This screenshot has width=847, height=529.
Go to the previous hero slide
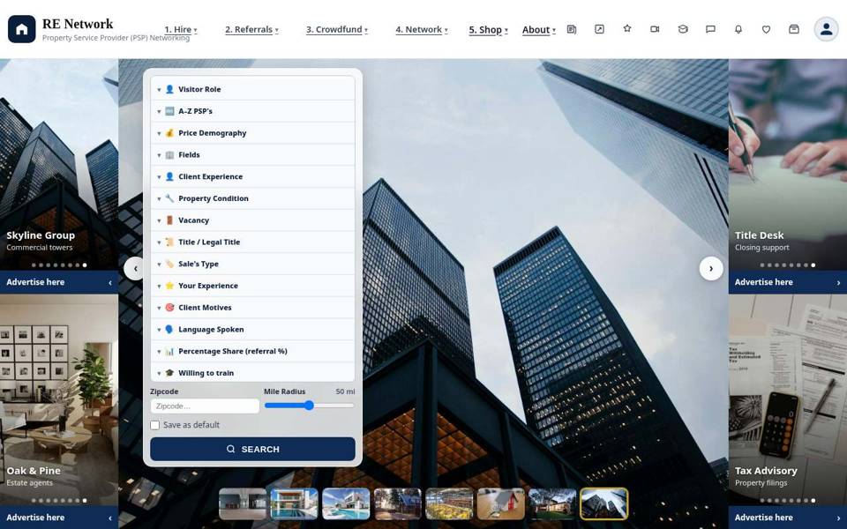(x=135, y=268)
